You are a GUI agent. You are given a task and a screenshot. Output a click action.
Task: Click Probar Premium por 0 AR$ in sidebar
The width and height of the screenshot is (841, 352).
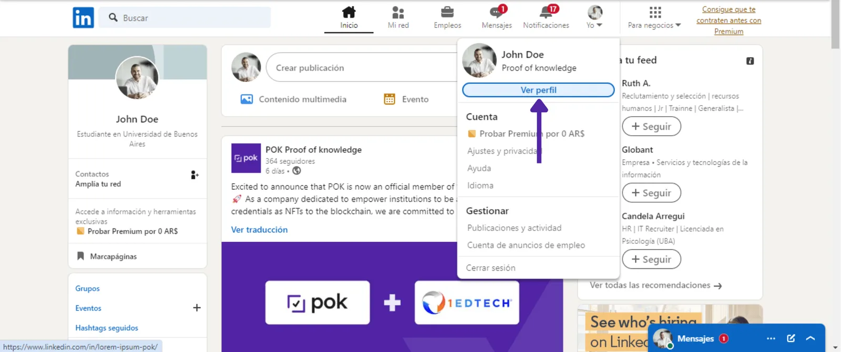[x=127, y=231]
